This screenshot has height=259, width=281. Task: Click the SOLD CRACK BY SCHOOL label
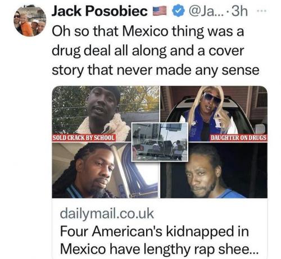[84, 138]
